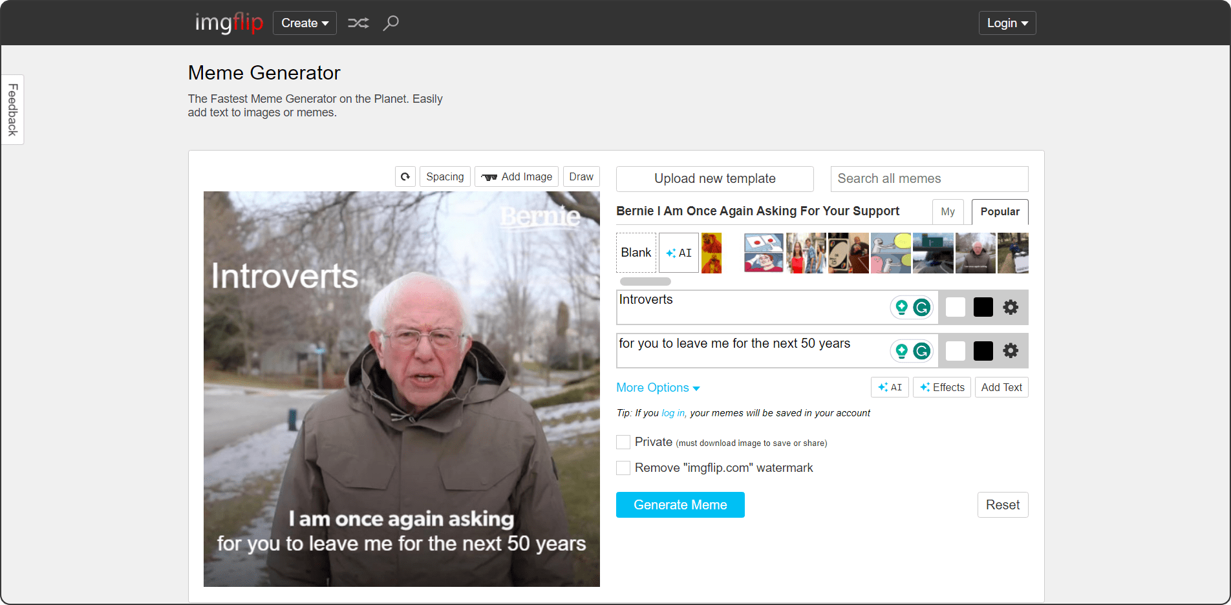Click the imgflip logo
The width and height of the screenshot is (1231, 605).
coord(229,23)
